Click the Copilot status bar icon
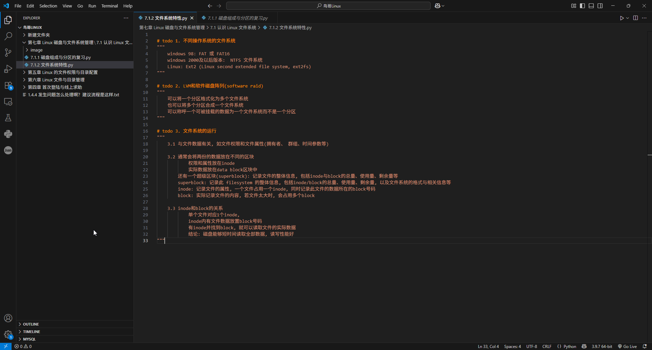 584,346
